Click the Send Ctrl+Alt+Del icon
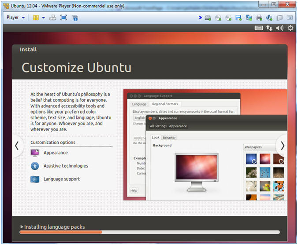This screenshot has width=298, height=245. click(52, 18)
